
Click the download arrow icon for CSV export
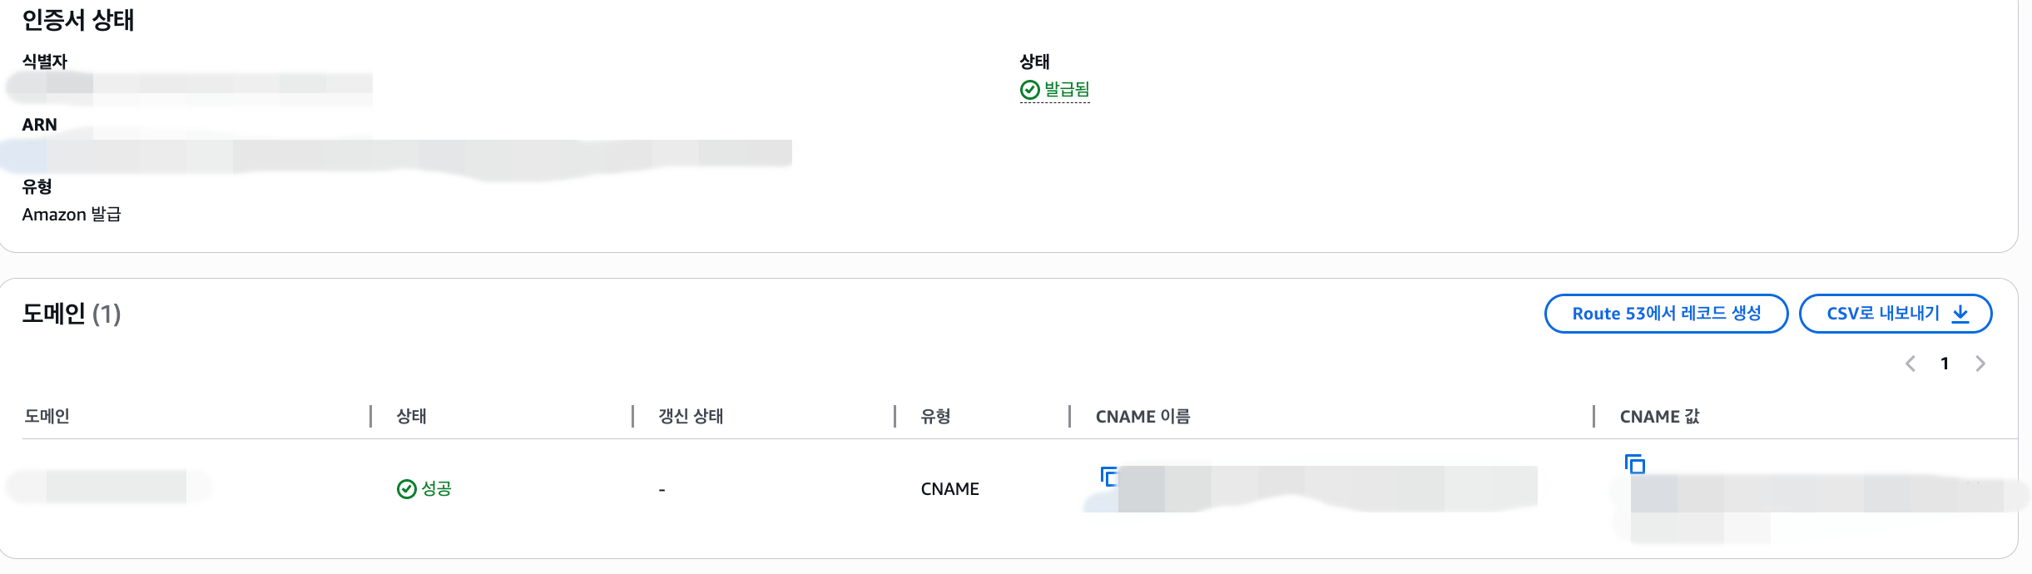coord(1960,314)
